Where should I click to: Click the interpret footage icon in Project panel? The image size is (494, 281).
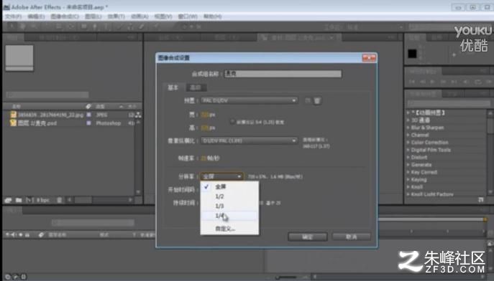pos(8,200)
